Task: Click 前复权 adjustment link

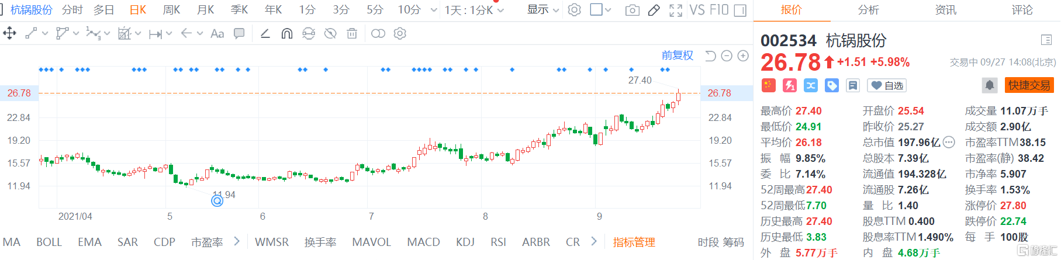Action: pos(677,56)
